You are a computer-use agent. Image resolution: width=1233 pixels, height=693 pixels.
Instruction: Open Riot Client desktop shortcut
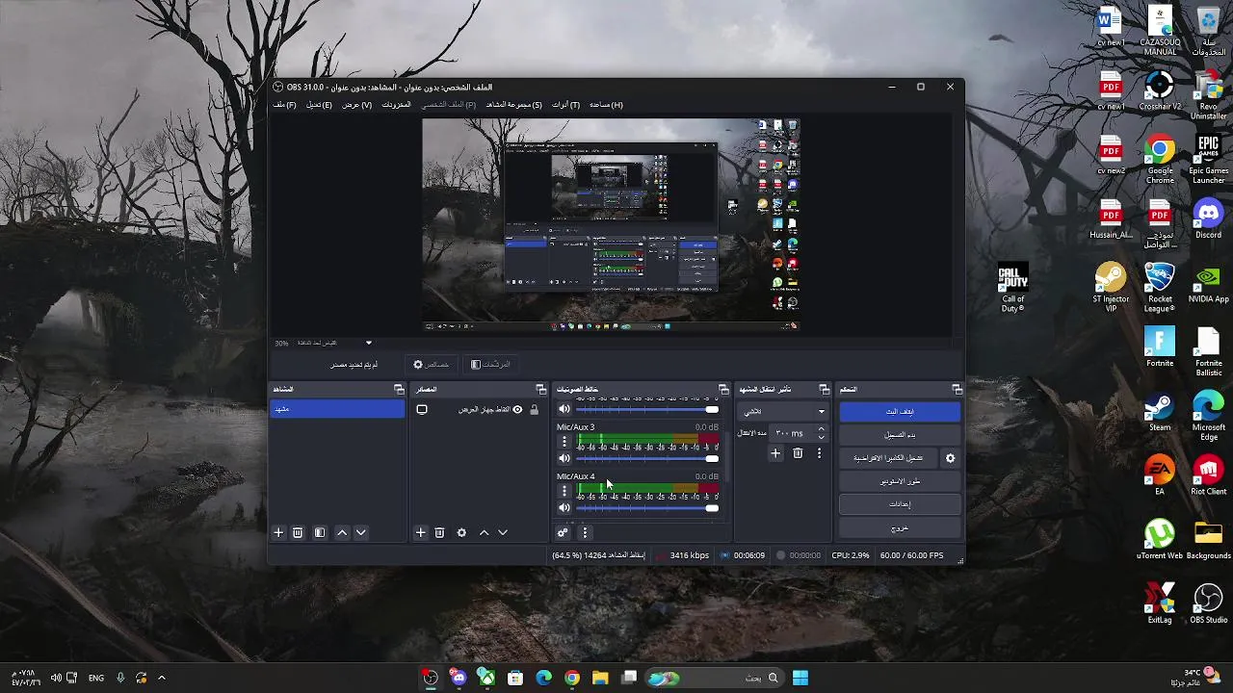1208,475
